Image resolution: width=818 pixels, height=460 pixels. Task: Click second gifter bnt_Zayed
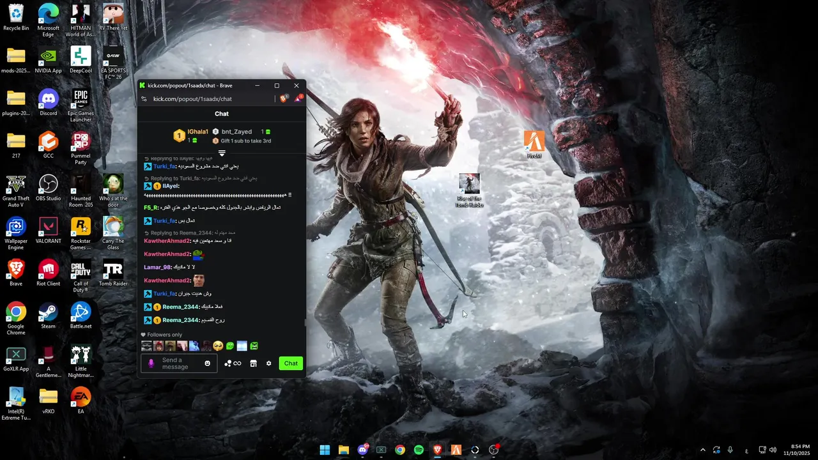236,132
